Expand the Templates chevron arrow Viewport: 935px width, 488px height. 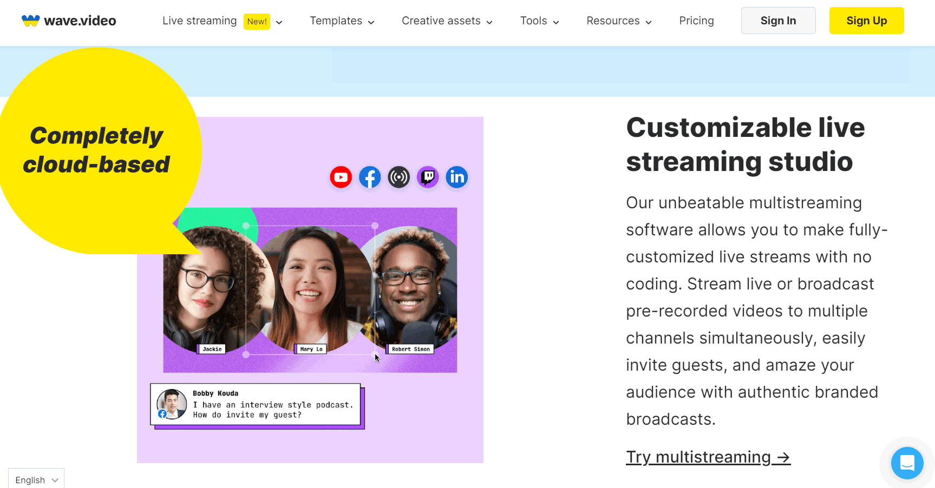tap(371, 22)
